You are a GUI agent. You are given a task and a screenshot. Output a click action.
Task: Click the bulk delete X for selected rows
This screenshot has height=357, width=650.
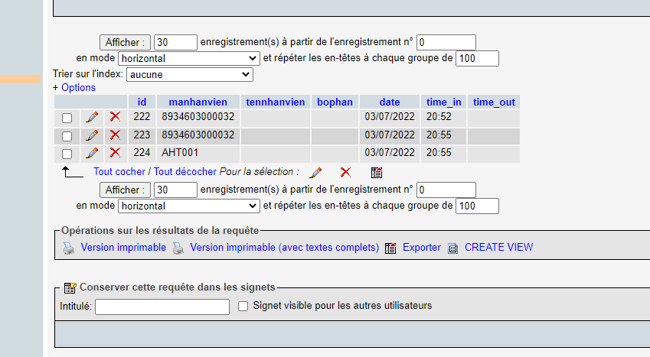pos(345,173)
